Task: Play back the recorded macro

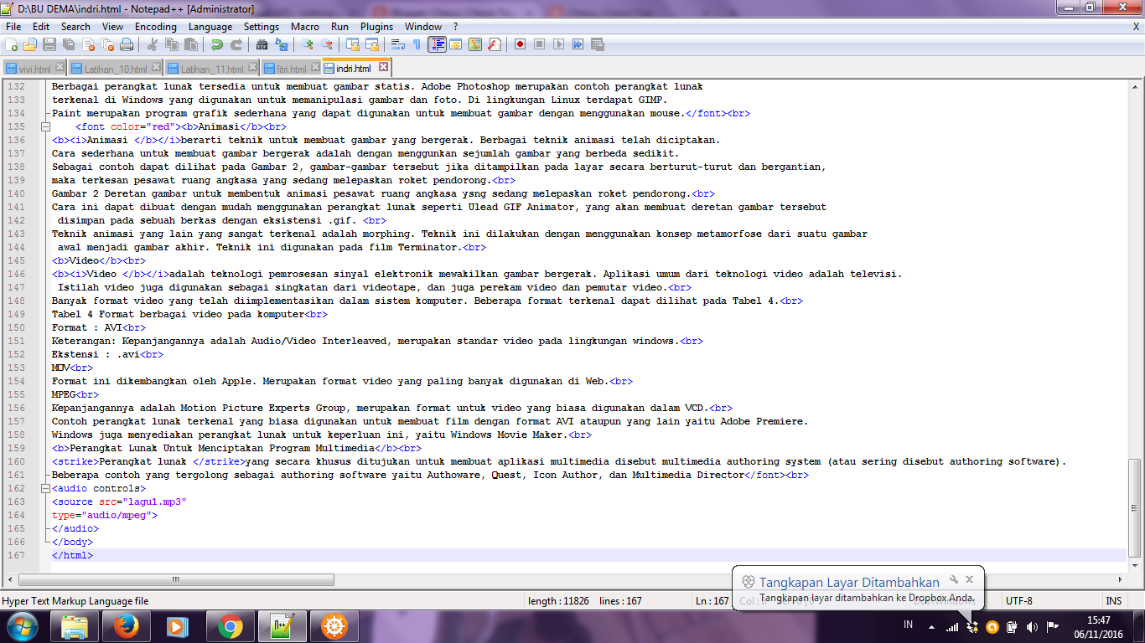Action: tap(559, 44)
